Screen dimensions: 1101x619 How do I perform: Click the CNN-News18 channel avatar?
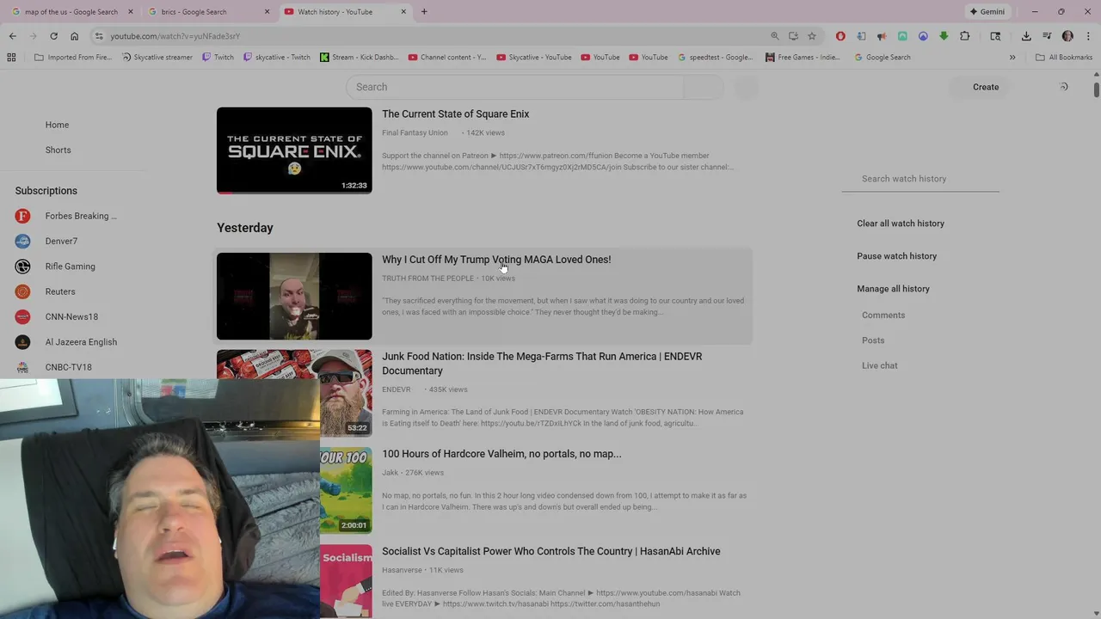coord(23,316)
